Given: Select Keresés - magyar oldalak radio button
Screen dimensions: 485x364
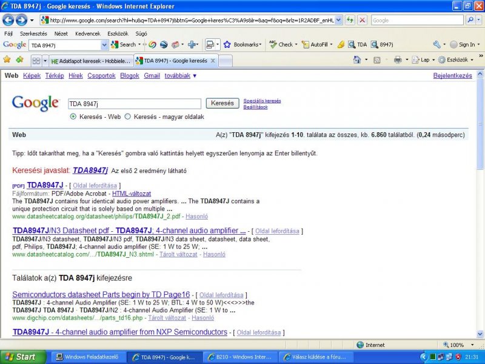Looking at the screenshot, I should pyautogui.click(x=127, y=116).
